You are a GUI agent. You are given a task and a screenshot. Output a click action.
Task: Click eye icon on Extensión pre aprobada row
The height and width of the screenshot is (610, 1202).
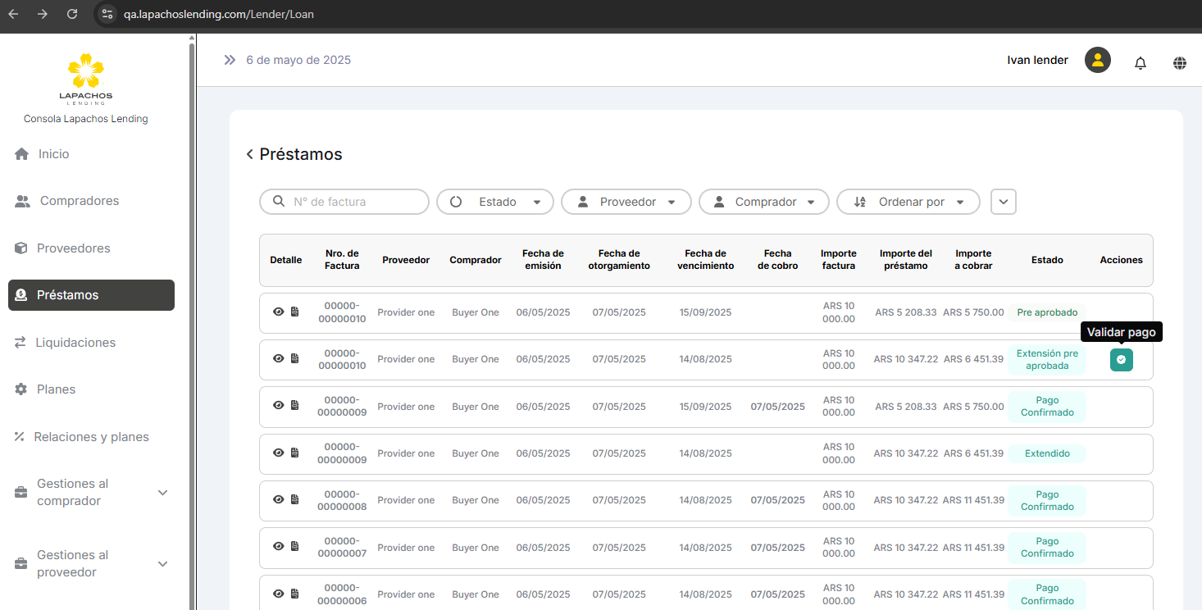(279, 359)
